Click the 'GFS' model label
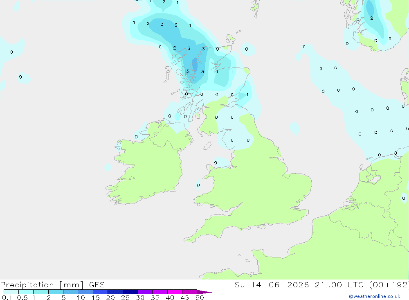 click(x=97, y=285)
